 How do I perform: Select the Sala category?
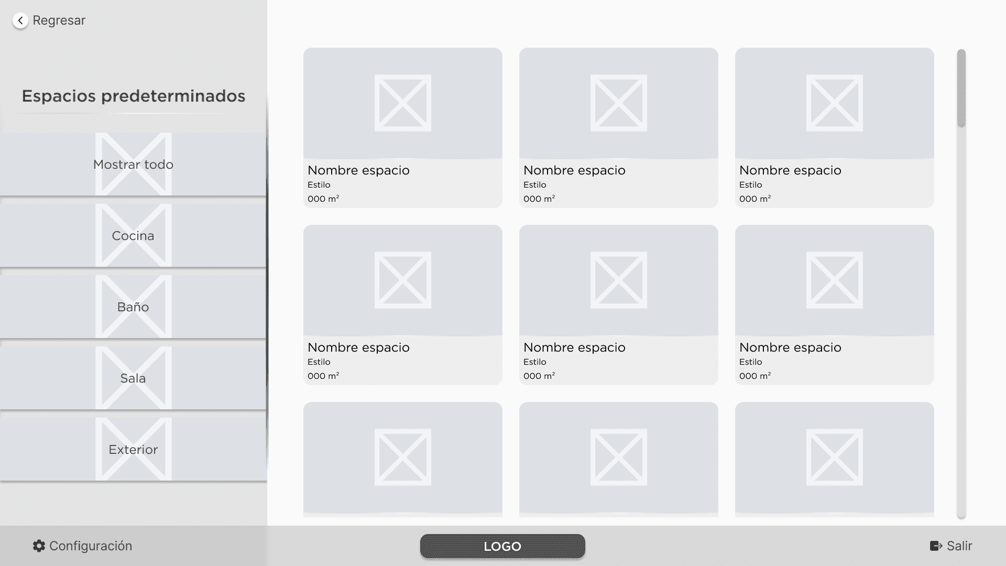pos(133,378)
